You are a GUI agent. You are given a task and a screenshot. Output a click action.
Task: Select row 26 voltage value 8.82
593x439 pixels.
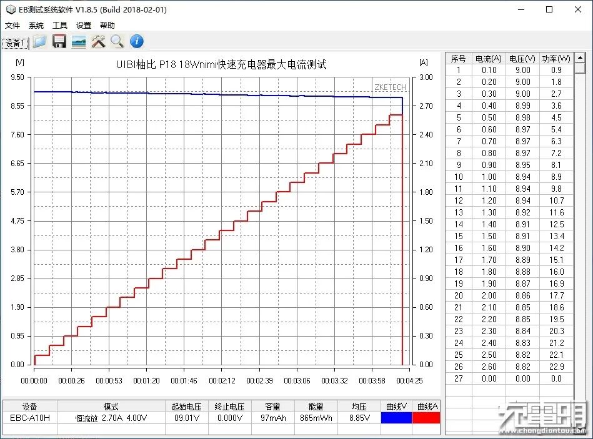coord(522,367)
